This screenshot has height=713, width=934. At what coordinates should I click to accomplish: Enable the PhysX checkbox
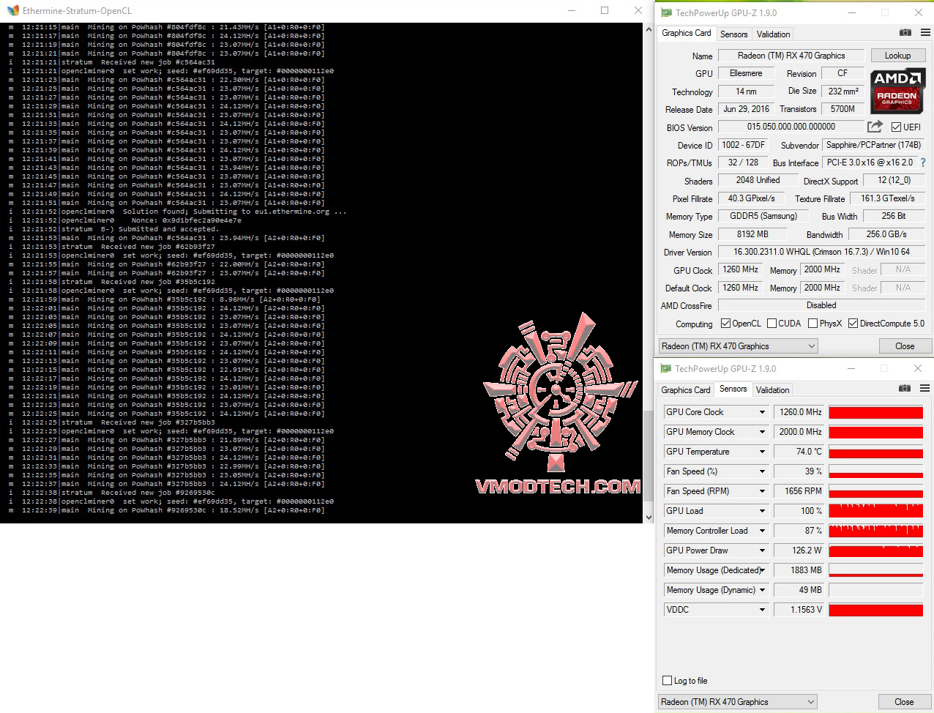coord(812,324)
